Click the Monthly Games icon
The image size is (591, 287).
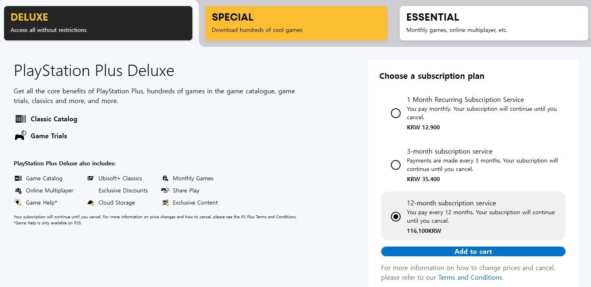[x=165, y=178]
